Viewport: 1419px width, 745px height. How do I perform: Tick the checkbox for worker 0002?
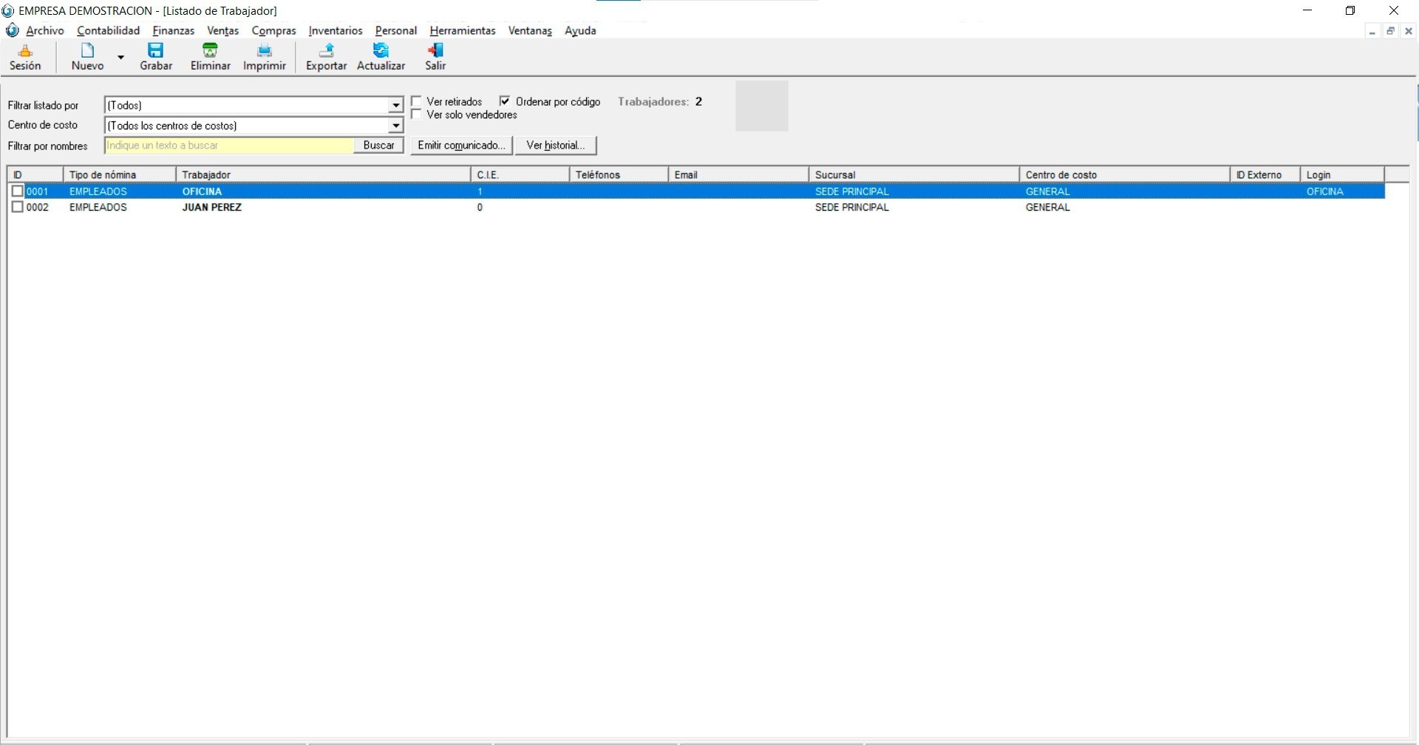coord(18,208)
